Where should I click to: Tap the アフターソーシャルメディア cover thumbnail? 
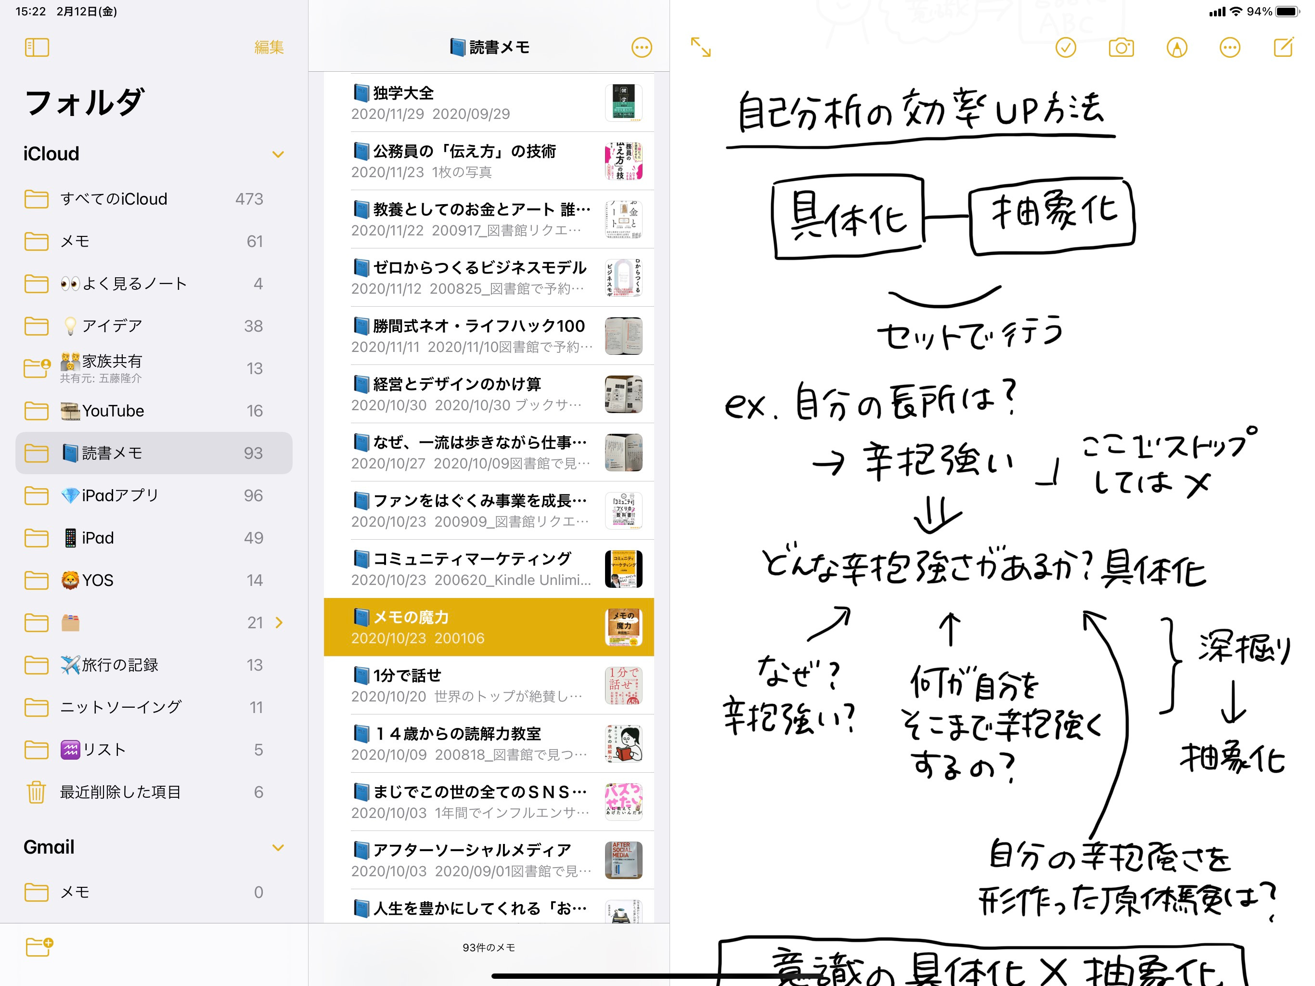pos(624,860)
